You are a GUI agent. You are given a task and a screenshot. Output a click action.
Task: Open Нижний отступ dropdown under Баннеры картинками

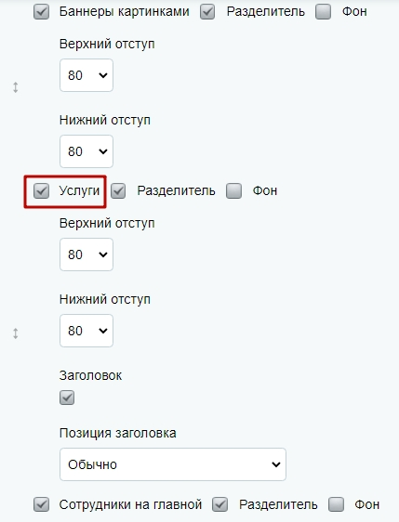[x=86, y=151]
